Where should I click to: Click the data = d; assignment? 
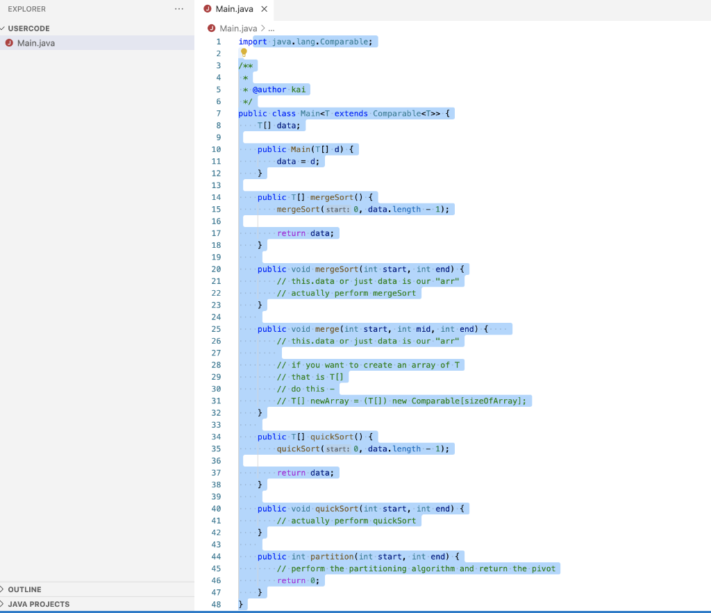click(298, 161)
